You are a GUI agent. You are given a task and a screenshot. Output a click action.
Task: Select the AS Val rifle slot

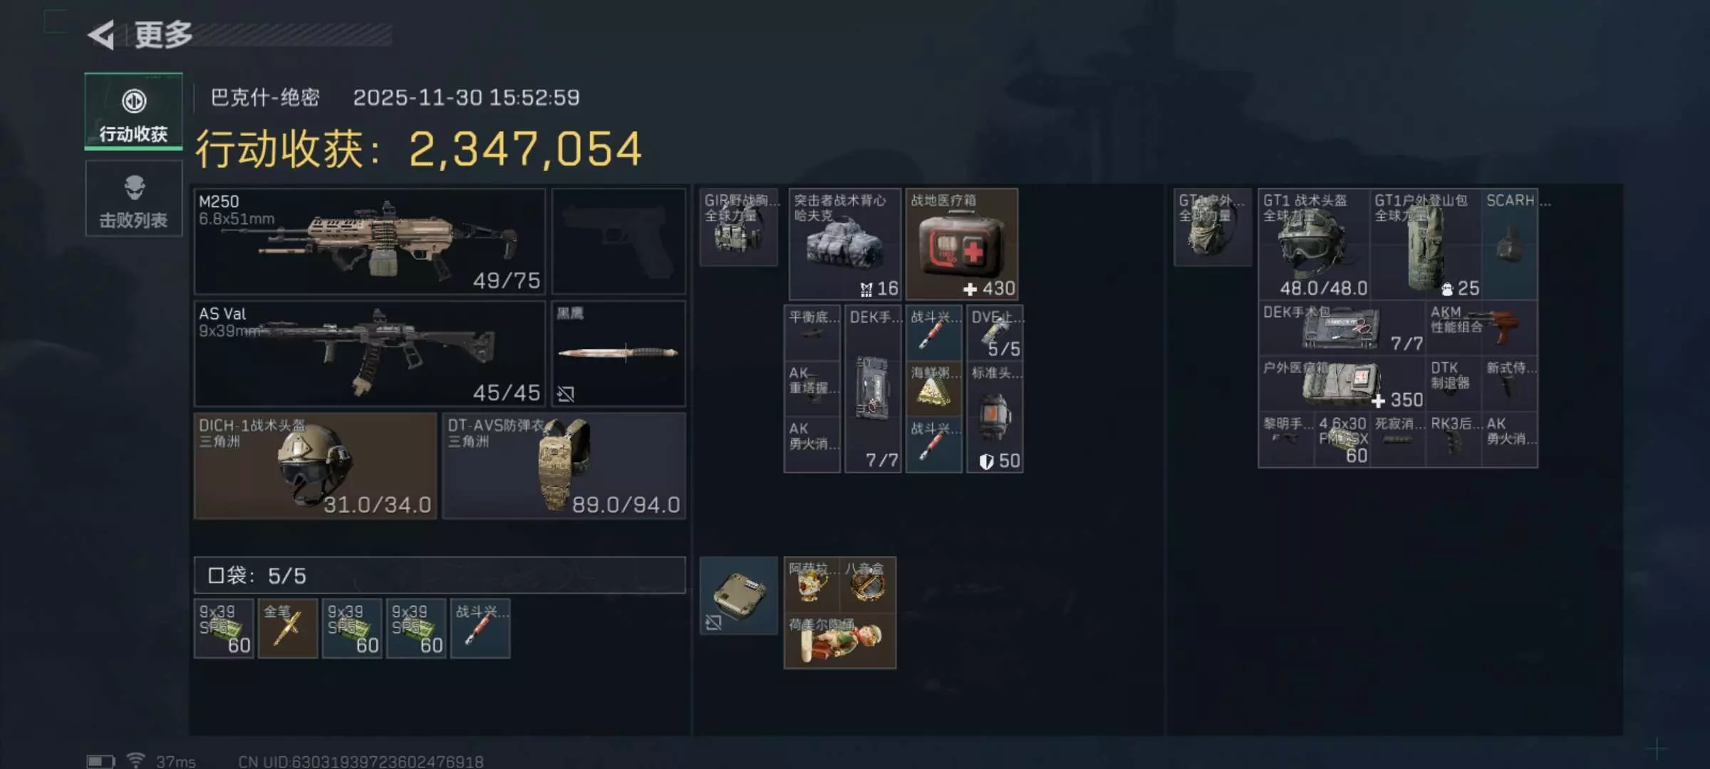click(370, 353)
